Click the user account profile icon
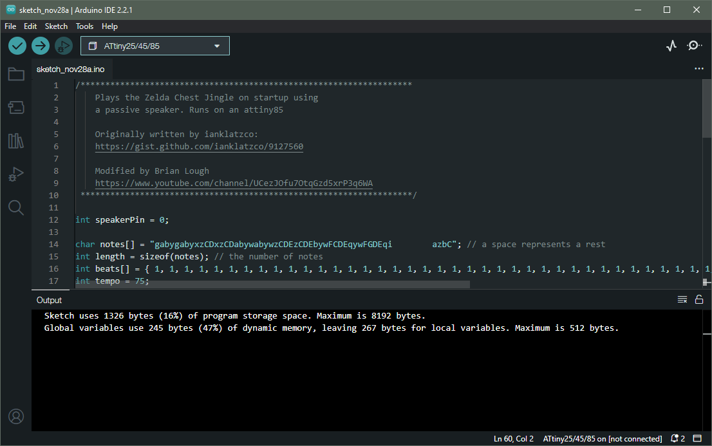The image size is (712, 446). (16, 416)
